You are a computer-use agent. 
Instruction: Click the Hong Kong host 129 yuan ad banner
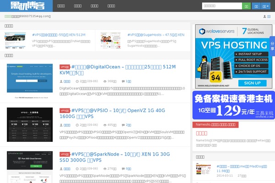point(234,105)
